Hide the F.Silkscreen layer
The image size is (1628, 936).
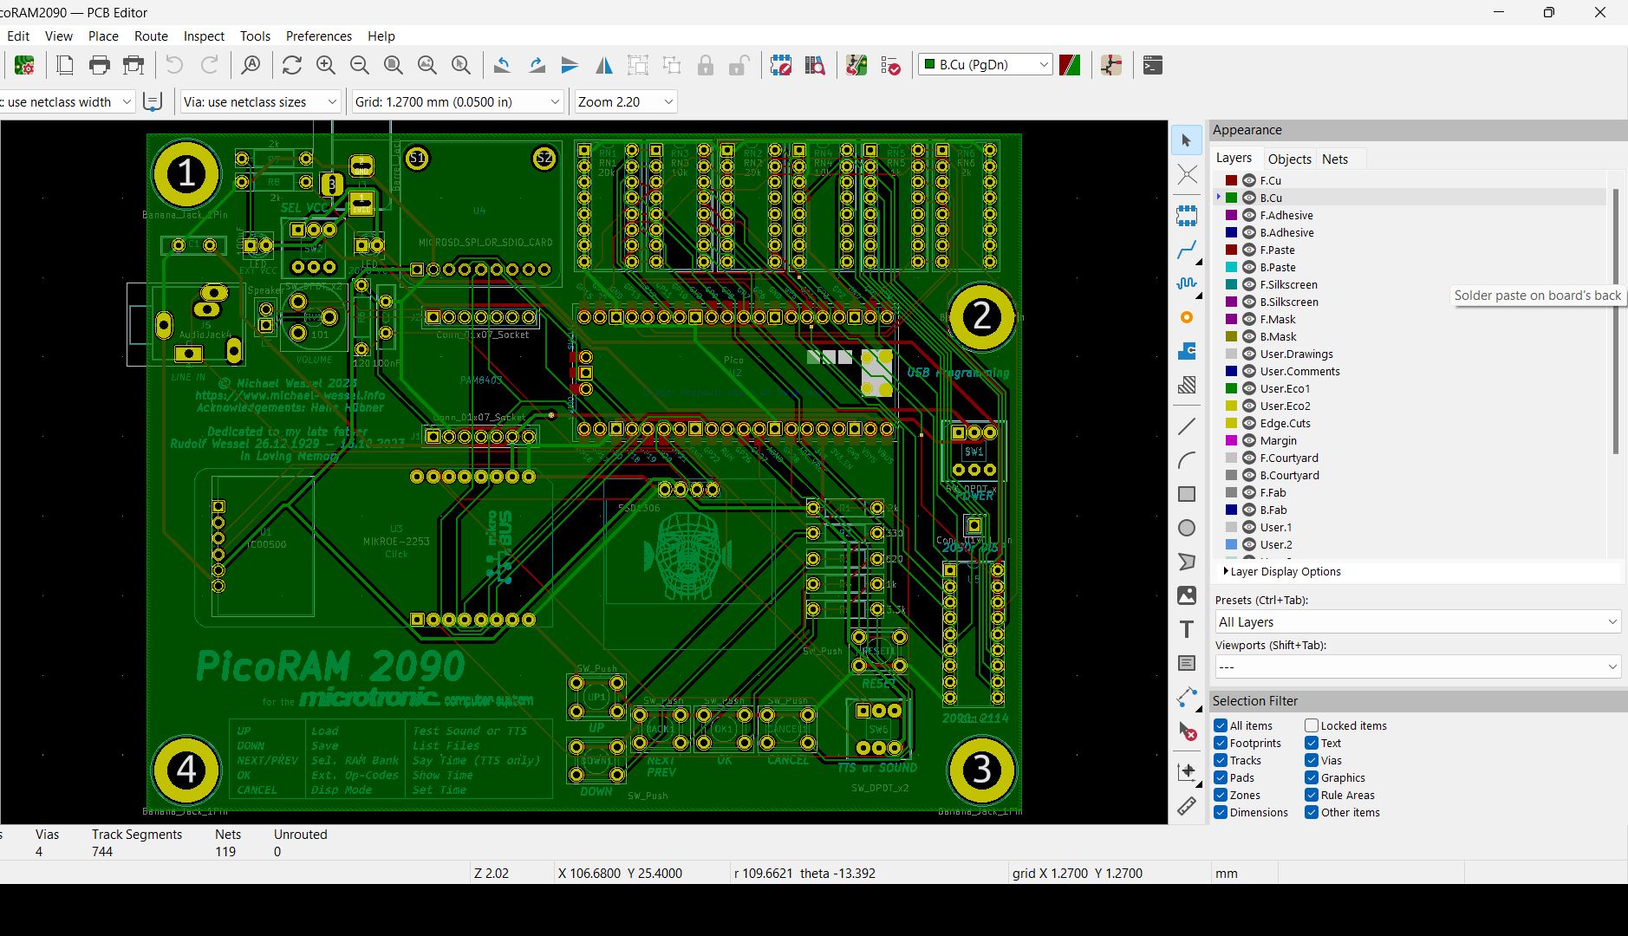[1249, 284]
